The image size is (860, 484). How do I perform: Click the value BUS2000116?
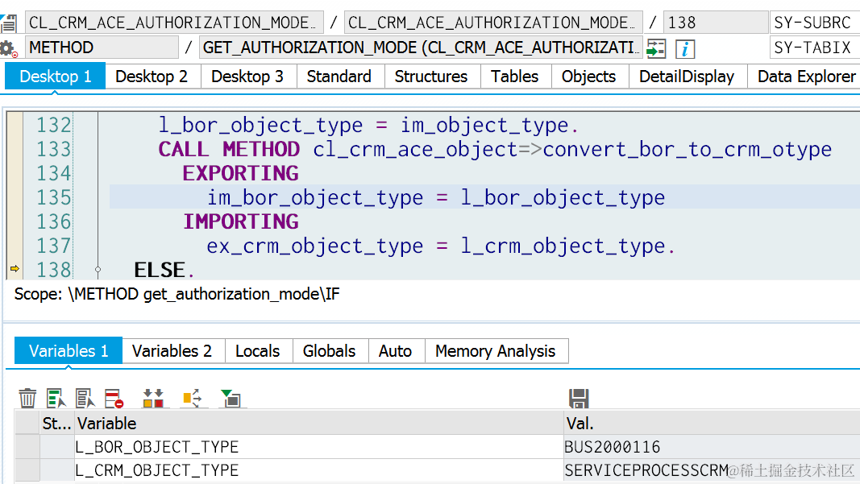[x=612, y=447]
